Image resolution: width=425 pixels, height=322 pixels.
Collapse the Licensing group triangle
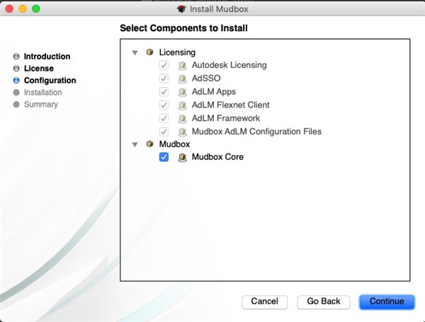pyautogui.click(x=135, y=52)
